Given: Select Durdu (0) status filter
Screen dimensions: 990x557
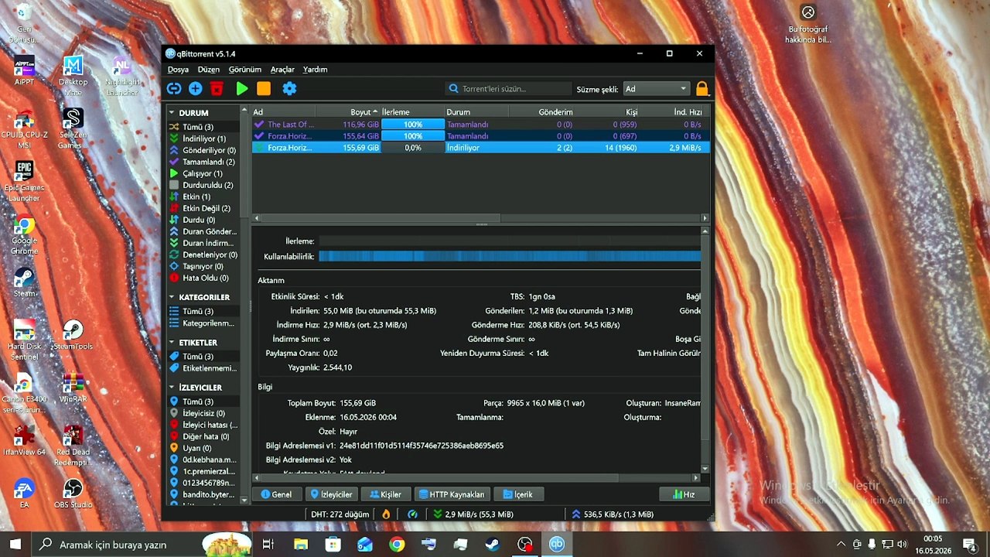Looking at the screenshot, I should click(203, 220).
